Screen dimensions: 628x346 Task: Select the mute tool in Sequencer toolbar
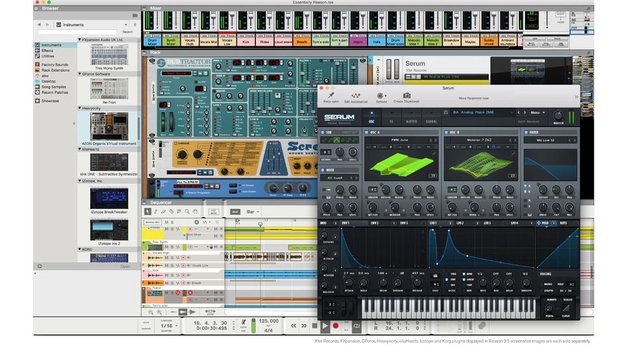[x=179, y=212]
